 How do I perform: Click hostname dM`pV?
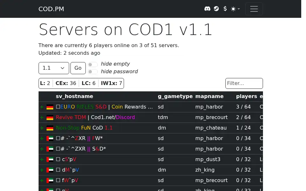click(x=67, y=170)
